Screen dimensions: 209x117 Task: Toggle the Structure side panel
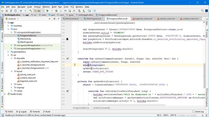point(2,68)
